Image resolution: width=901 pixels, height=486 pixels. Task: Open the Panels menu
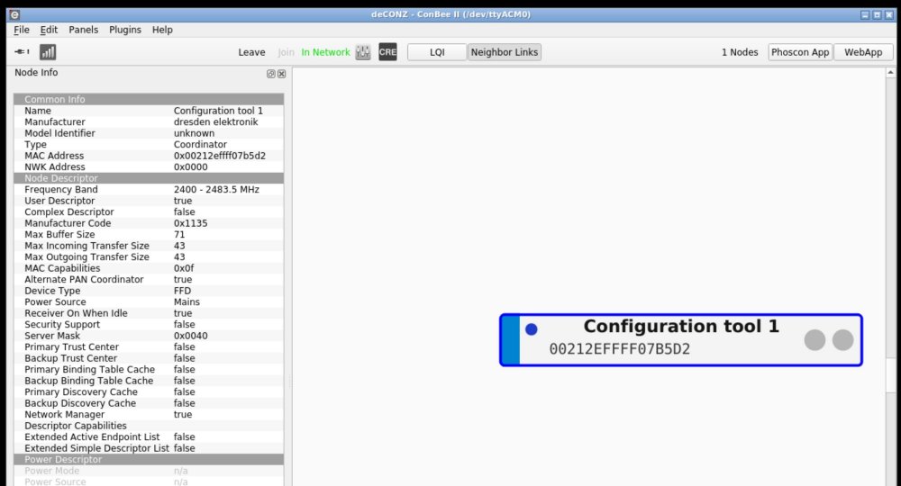point(83,30)
